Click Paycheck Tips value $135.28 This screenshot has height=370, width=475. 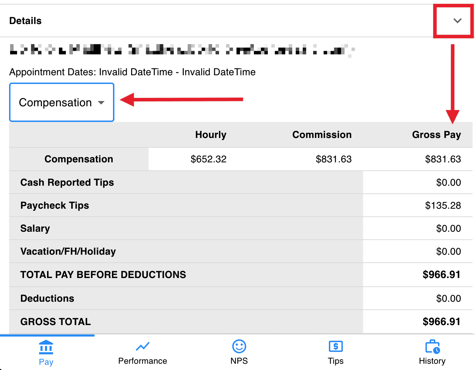443,206
